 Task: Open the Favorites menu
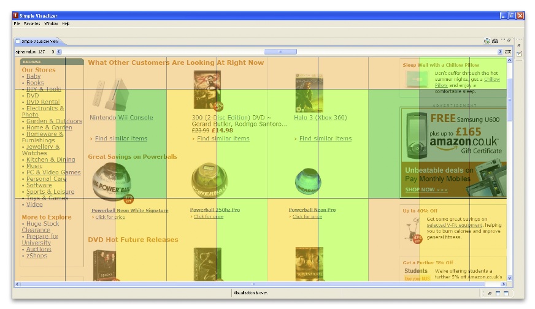32,24
